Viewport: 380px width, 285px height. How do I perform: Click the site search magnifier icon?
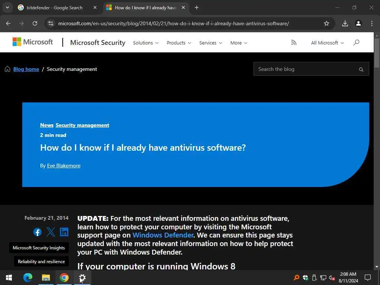pos(356,43)
